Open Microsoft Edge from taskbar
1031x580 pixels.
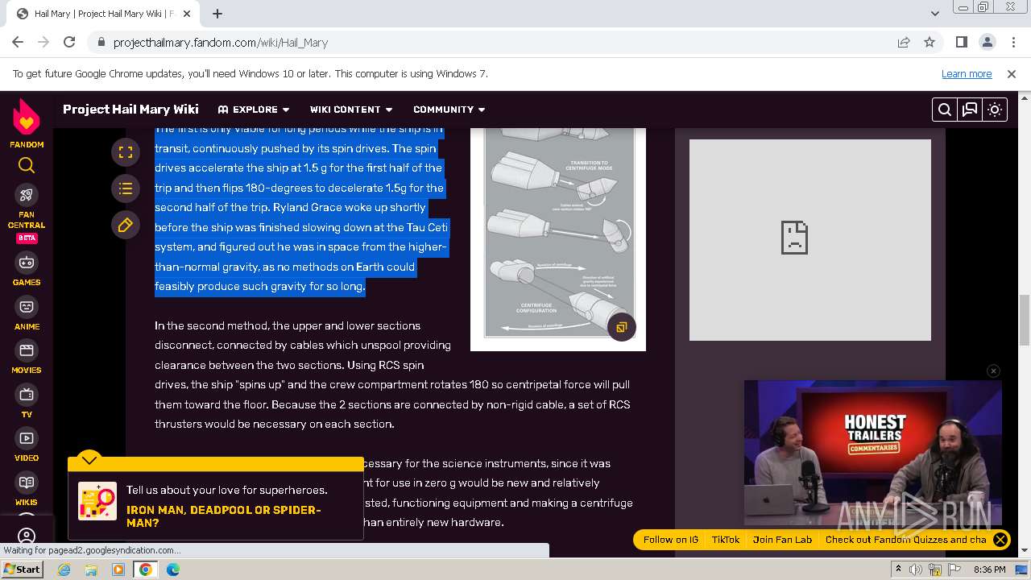[173, 570]
